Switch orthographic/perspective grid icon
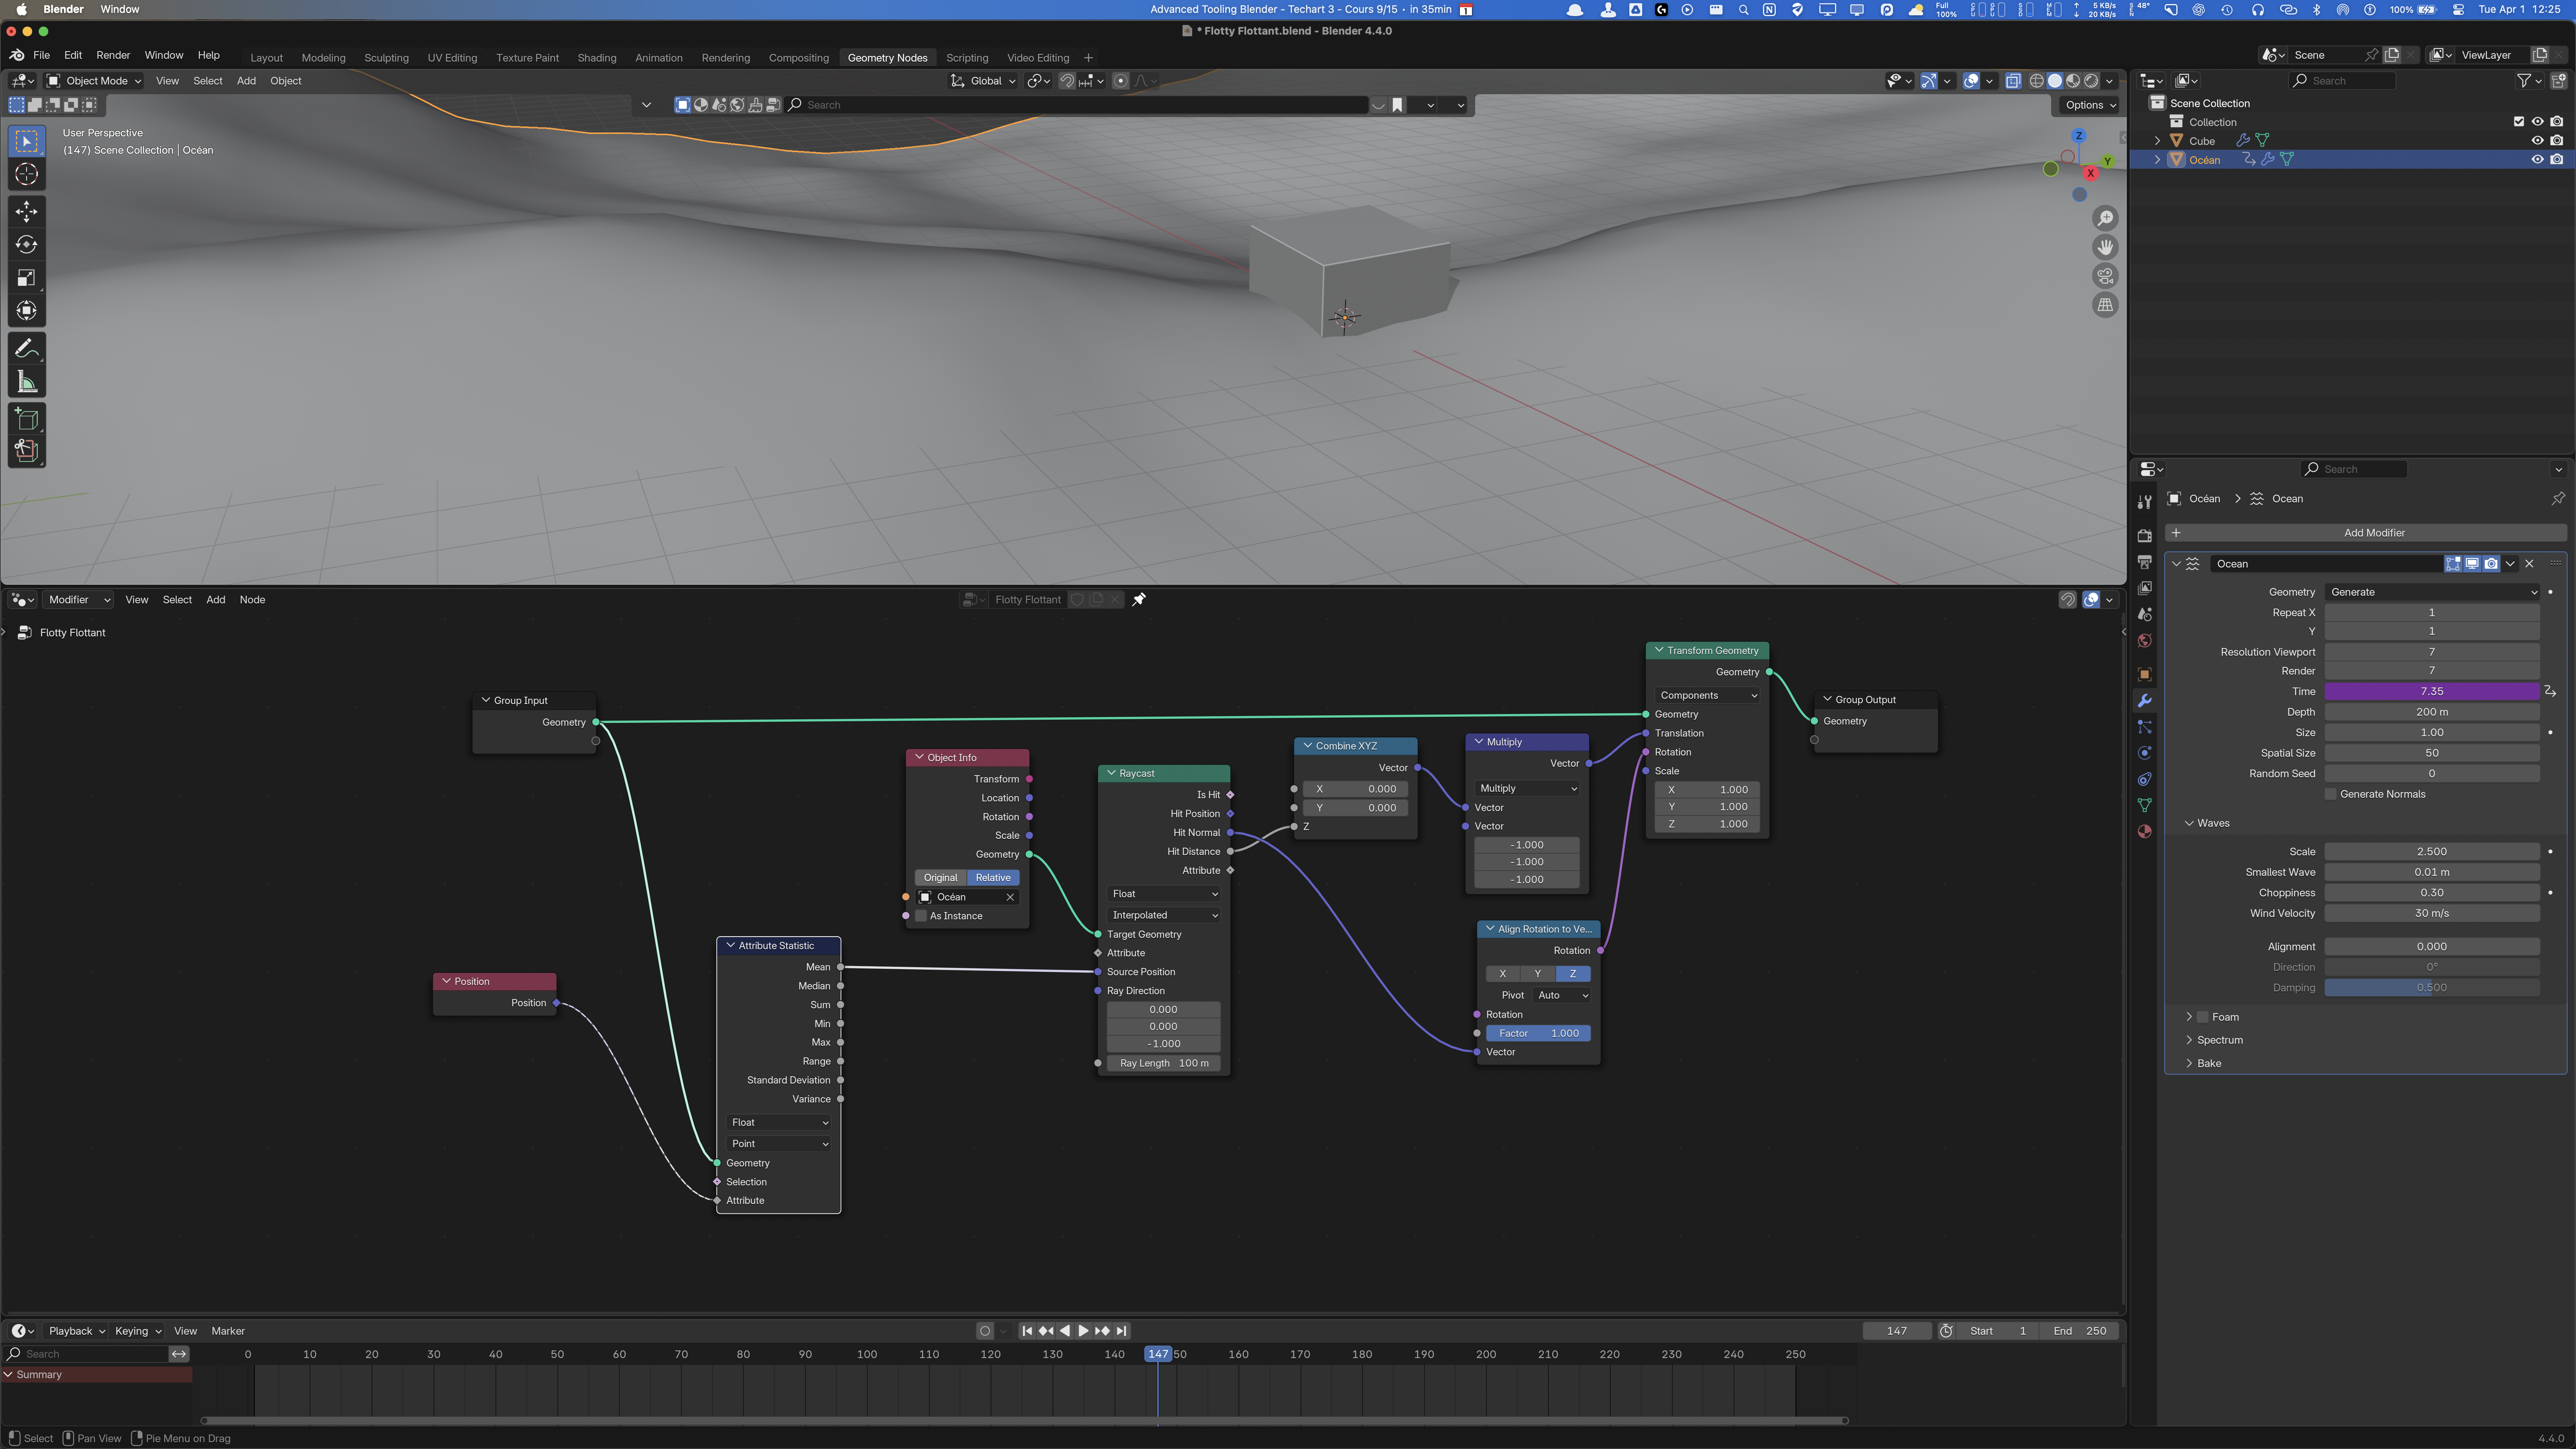The width and height of the screenshot is (2576, 1449). tap(2105, 305)
